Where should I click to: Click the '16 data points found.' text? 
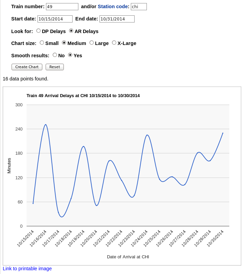tap(26, 79)
